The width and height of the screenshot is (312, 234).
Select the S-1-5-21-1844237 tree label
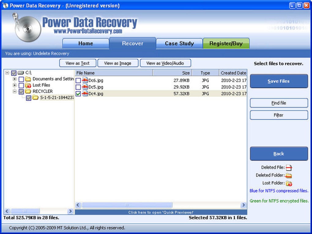click(x=57, y=98)
